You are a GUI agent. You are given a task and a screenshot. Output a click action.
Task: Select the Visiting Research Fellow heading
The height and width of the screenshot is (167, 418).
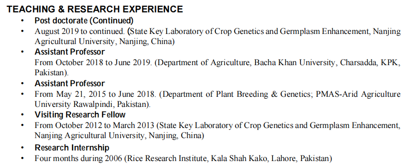pos(80,115)
